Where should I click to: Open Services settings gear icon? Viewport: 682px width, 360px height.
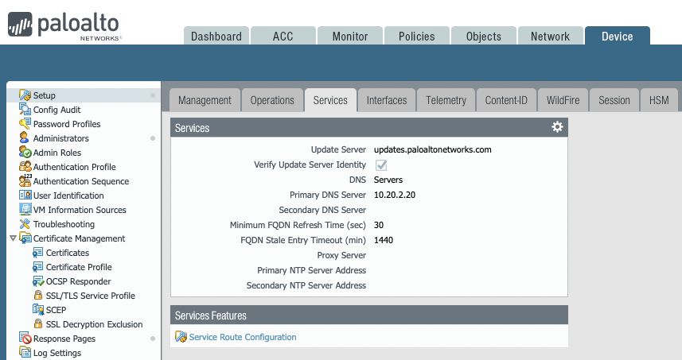[x=557, y=127]
